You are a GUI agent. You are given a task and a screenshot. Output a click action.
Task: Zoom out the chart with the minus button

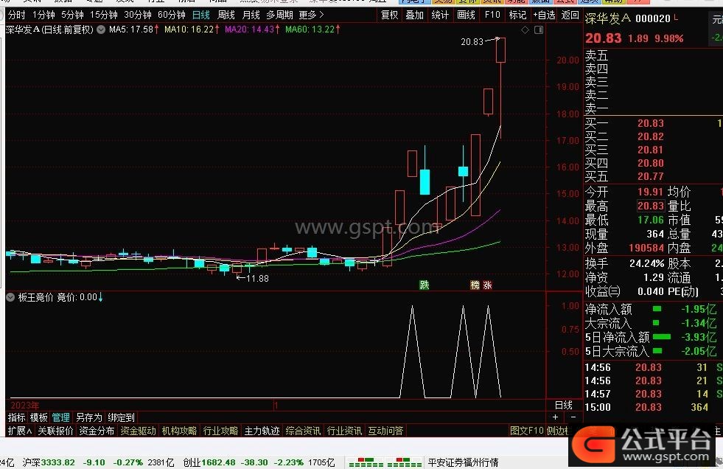pos(573,417)
